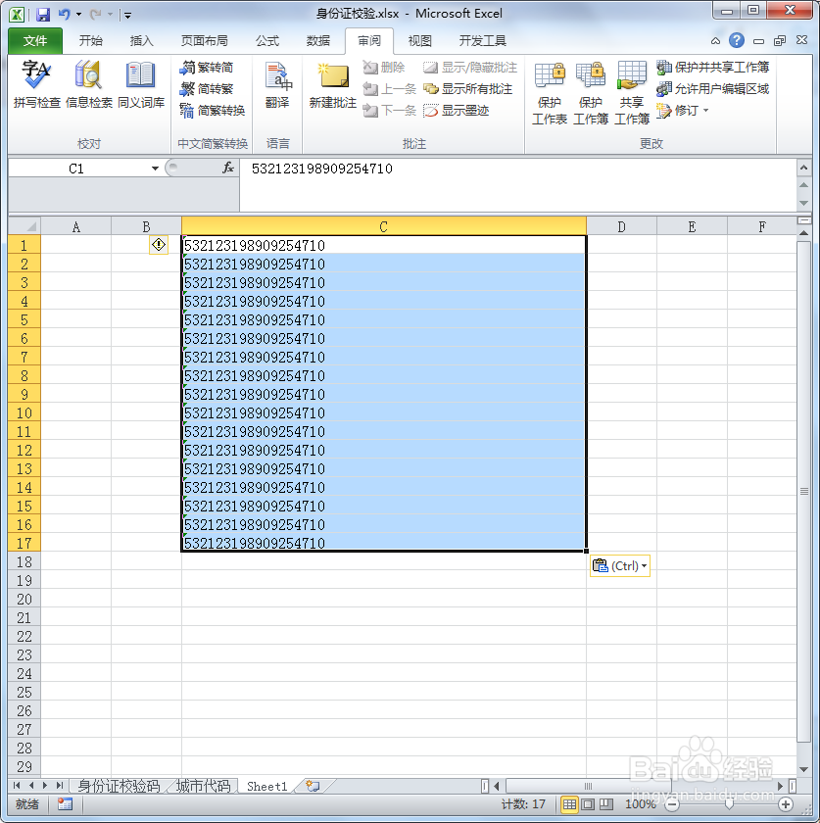
Task: Expand the formula bar
Action: coord(803,168)
